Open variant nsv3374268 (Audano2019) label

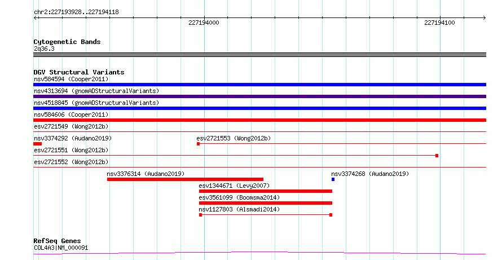pos(370,174)
